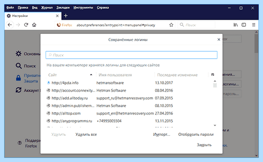This screenshot has height=162, width=263.
Task: Click the page scrollbar down arrow
Action: tap(256, 155)
